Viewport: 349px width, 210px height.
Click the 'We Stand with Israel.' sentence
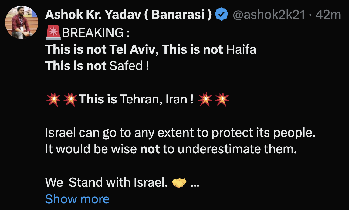point(106,183)
